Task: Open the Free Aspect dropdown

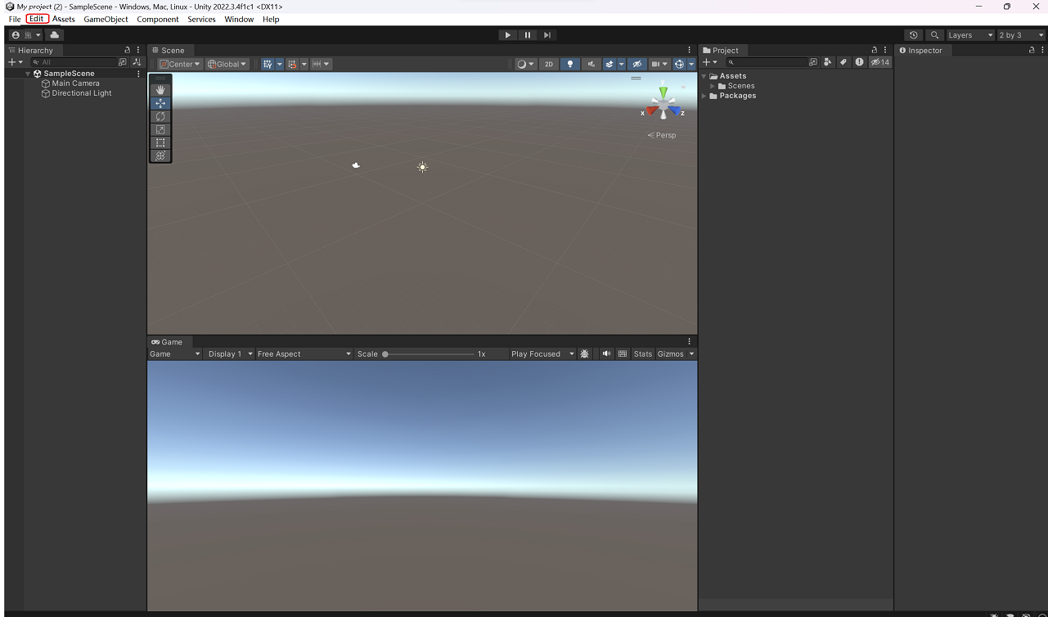Action: (304, 354)
